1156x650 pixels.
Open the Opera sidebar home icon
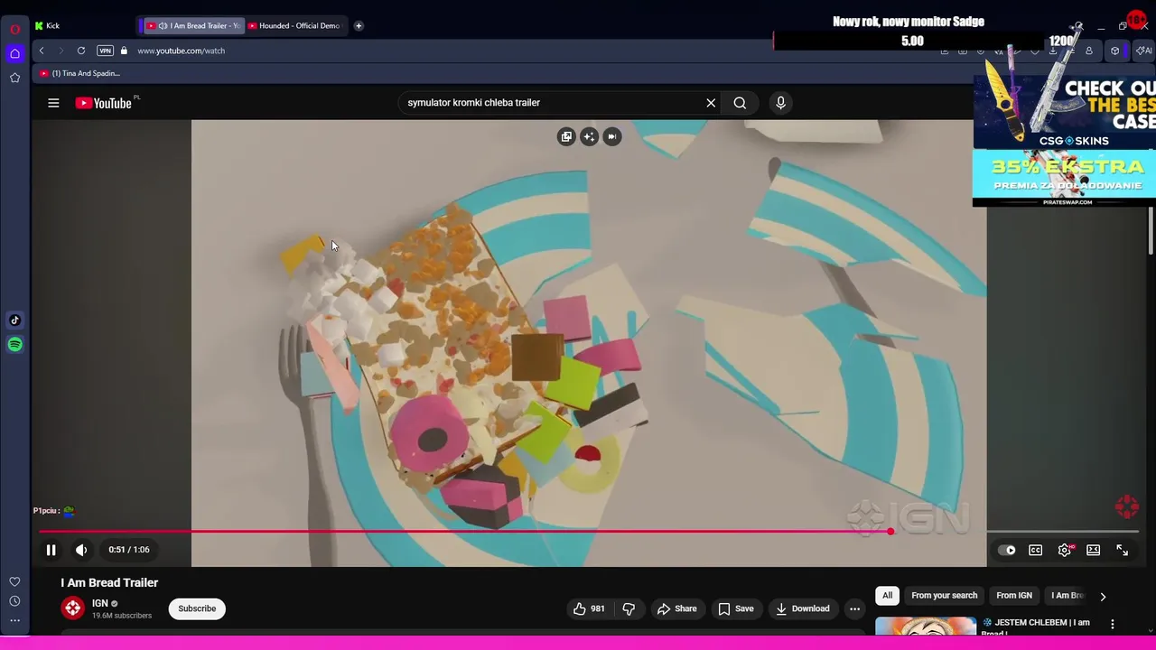click(x=14, y=54)
